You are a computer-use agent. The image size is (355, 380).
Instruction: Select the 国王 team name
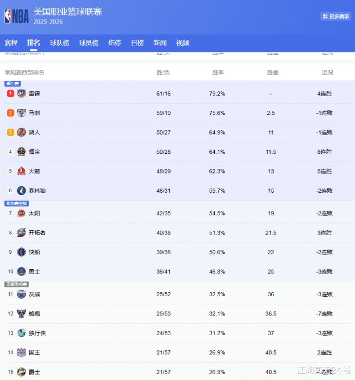34,352
